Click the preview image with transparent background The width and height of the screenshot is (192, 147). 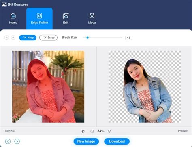click(145, 87)
